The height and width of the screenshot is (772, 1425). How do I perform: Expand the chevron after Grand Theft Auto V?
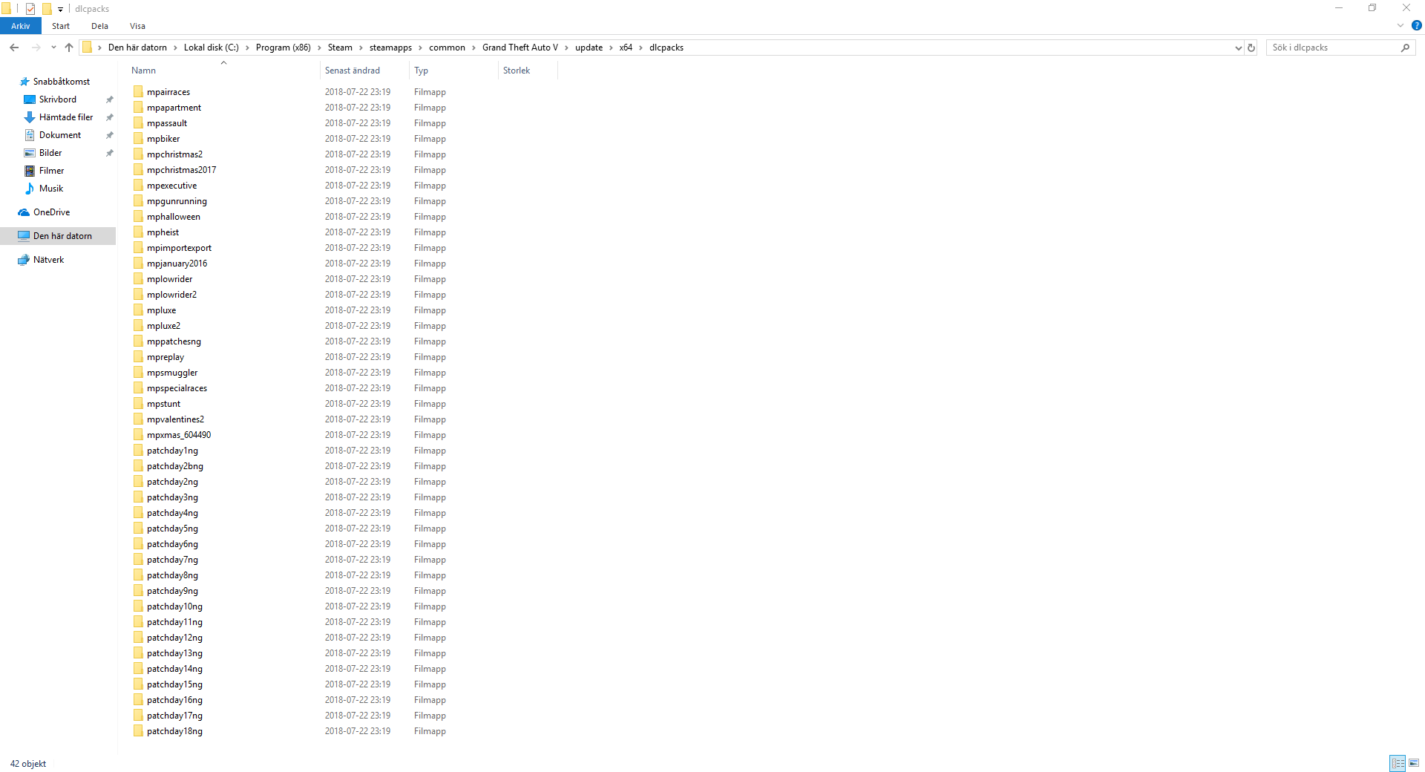click(x=567, y=48)
